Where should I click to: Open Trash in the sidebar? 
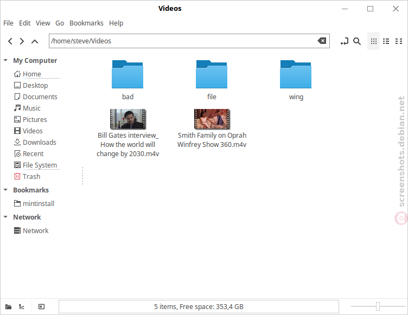point(27,177)
